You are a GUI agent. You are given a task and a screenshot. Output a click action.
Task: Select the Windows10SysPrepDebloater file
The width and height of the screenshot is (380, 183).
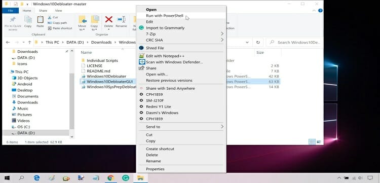tap(111, 87)
